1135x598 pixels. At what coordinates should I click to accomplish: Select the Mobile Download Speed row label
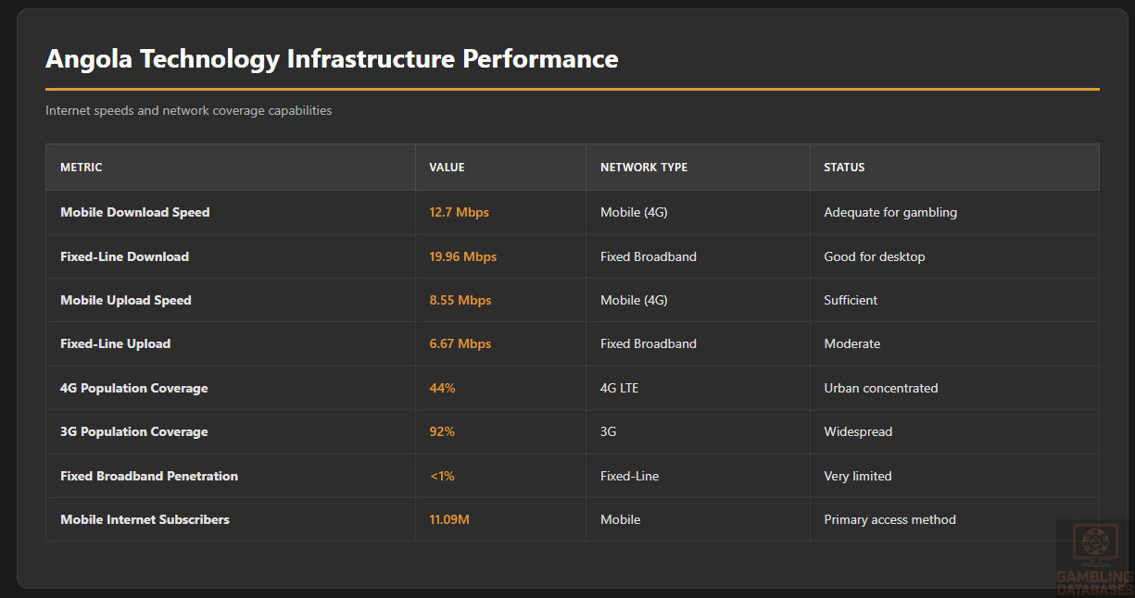point(135,212)
